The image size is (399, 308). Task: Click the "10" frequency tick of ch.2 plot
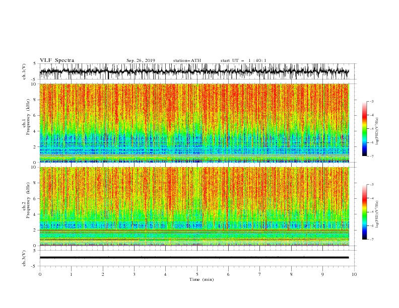pos(34,167)
